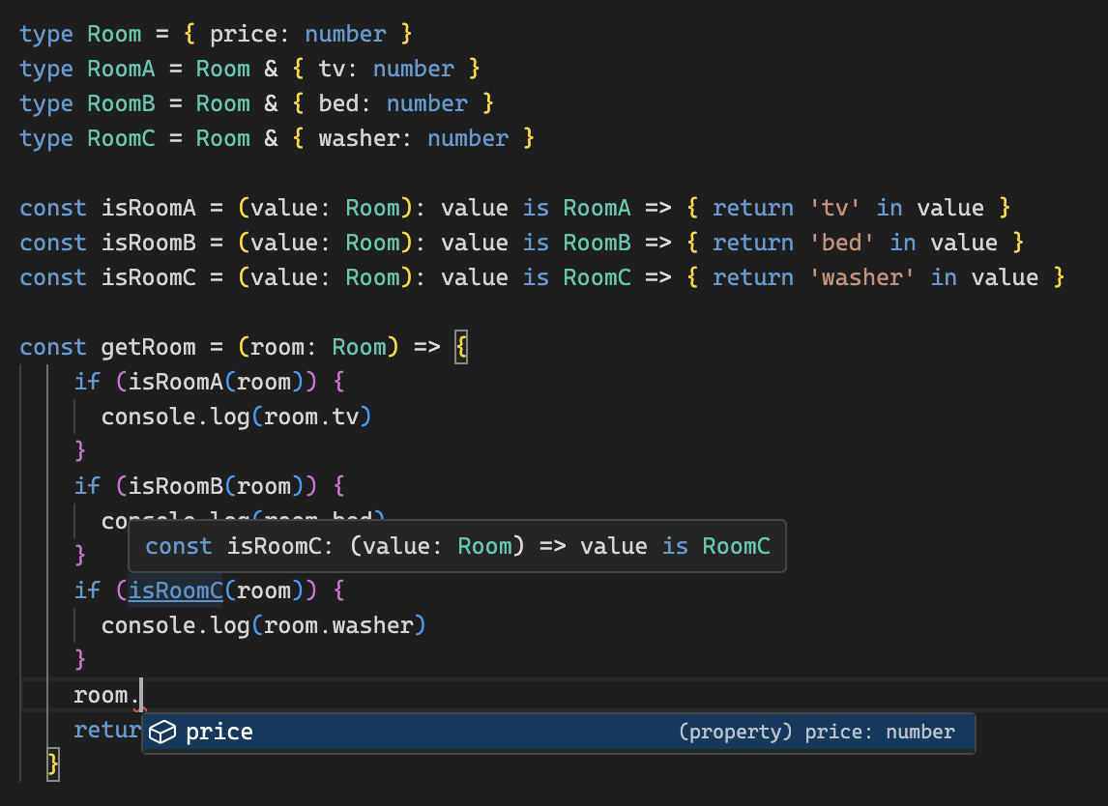Place cursor after 'room.' on the current line
The height and width of the screenshot is (806, 1108).
pyautogui.click(x=140, y=695)
